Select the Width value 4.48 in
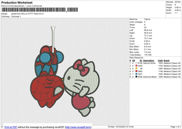The height and width of the screenshot is (129, 182). 177,10
